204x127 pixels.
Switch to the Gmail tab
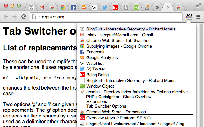42,7
